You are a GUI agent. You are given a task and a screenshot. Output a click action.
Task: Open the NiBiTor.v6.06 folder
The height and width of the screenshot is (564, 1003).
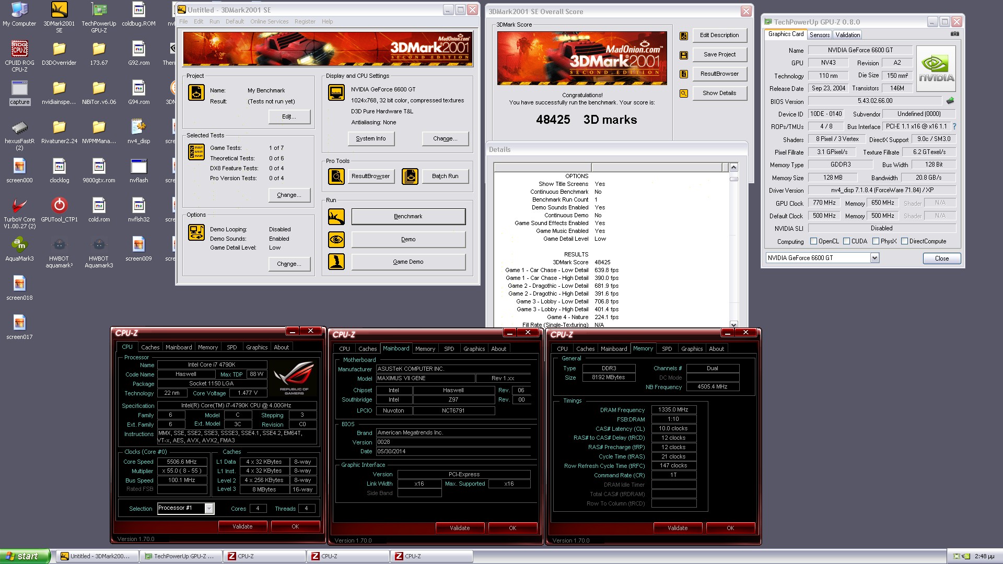pos(99,92)
